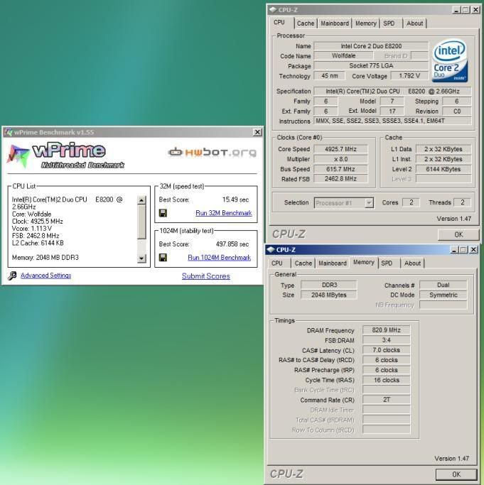Select Memory tab in lower CPU-Z window
The height and width of the screenshot is (485, 484).
pos(364,263)
